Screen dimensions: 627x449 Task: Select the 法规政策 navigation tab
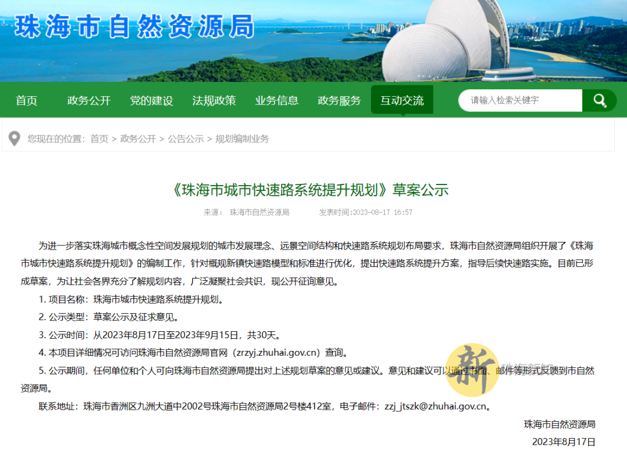[214, 100]
